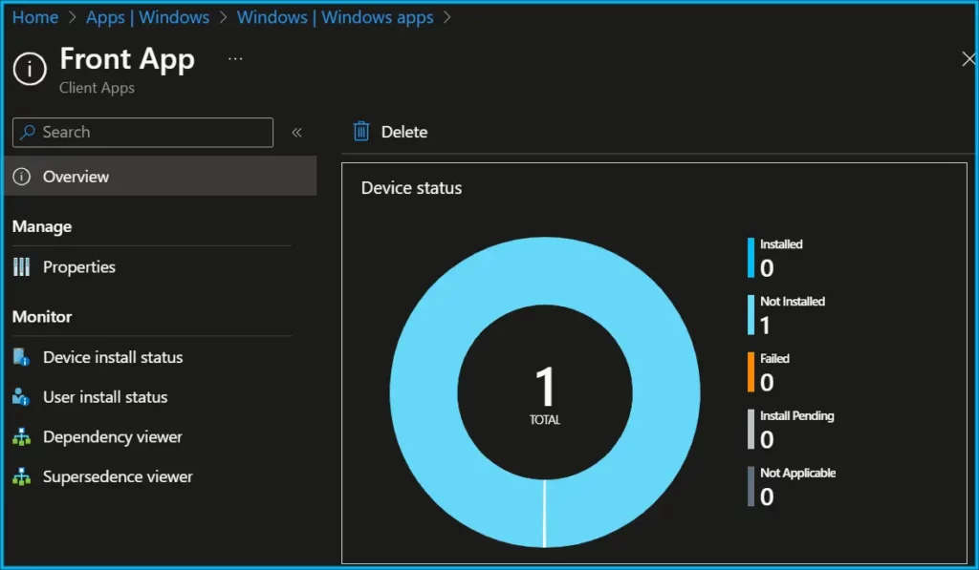The image size is (979, 570).
Task: Navigate to Windows | Windows apps breadcrumb
Action: click(336, 17)
